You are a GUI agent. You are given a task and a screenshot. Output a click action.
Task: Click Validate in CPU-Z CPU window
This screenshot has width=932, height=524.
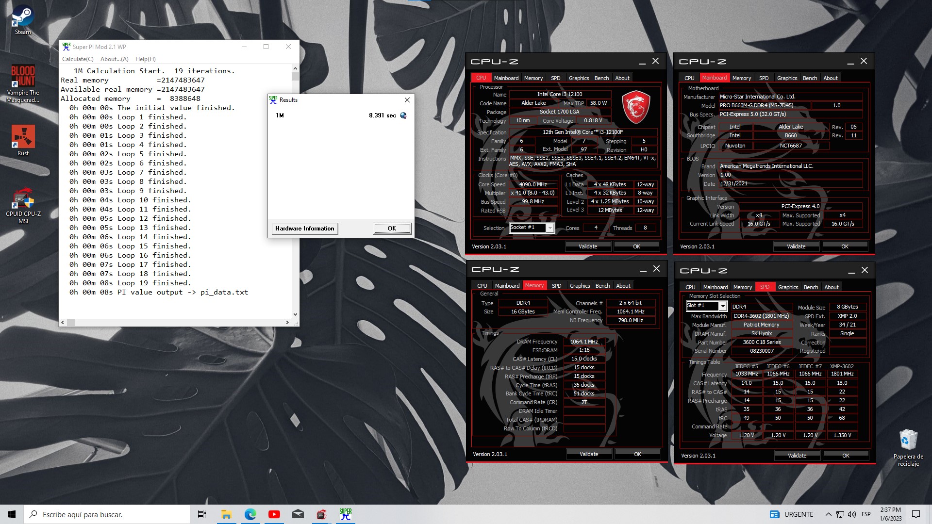(588, 246)
